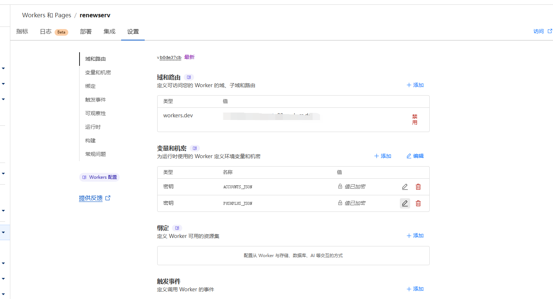Delete the ACCOUNTS_JSON secret using trash icon
553x299 pixels.
418,187
